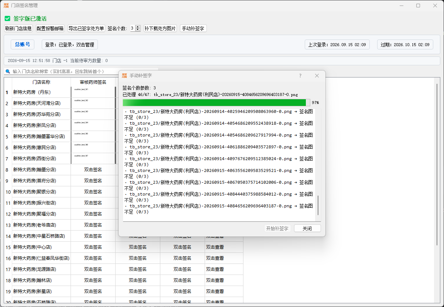Focus the 签名个数 number field

point(133,28)
